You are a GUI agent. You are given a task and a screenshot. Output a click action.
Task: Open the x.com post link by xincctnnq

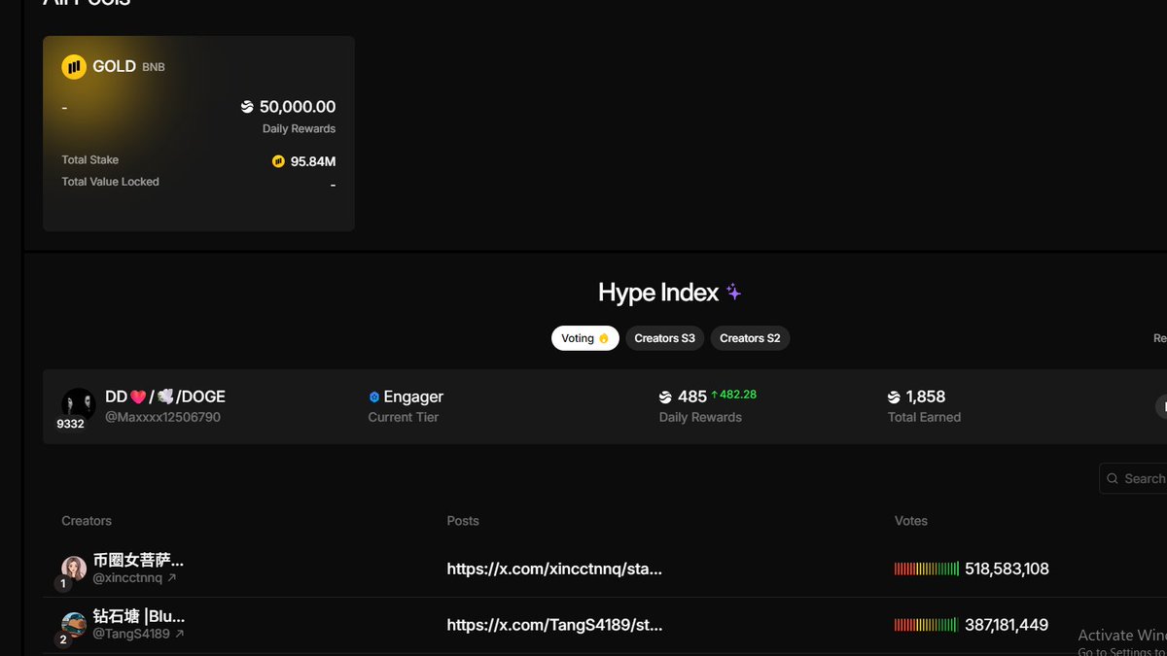tap(554, 569)
